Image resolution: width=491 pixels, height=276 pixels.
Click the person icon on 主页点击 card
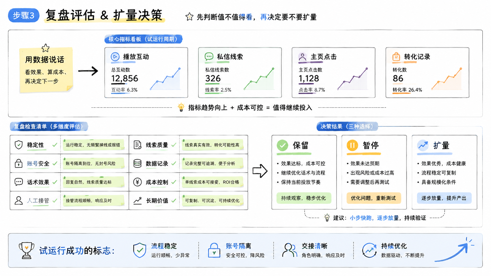tap(302, 57)
